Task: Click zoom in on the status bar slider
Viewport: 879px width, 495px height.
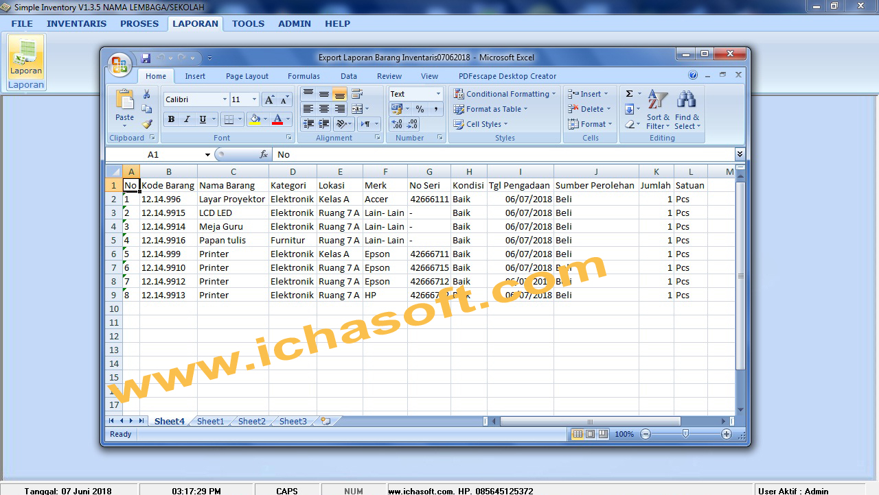Action: point(726,433)
